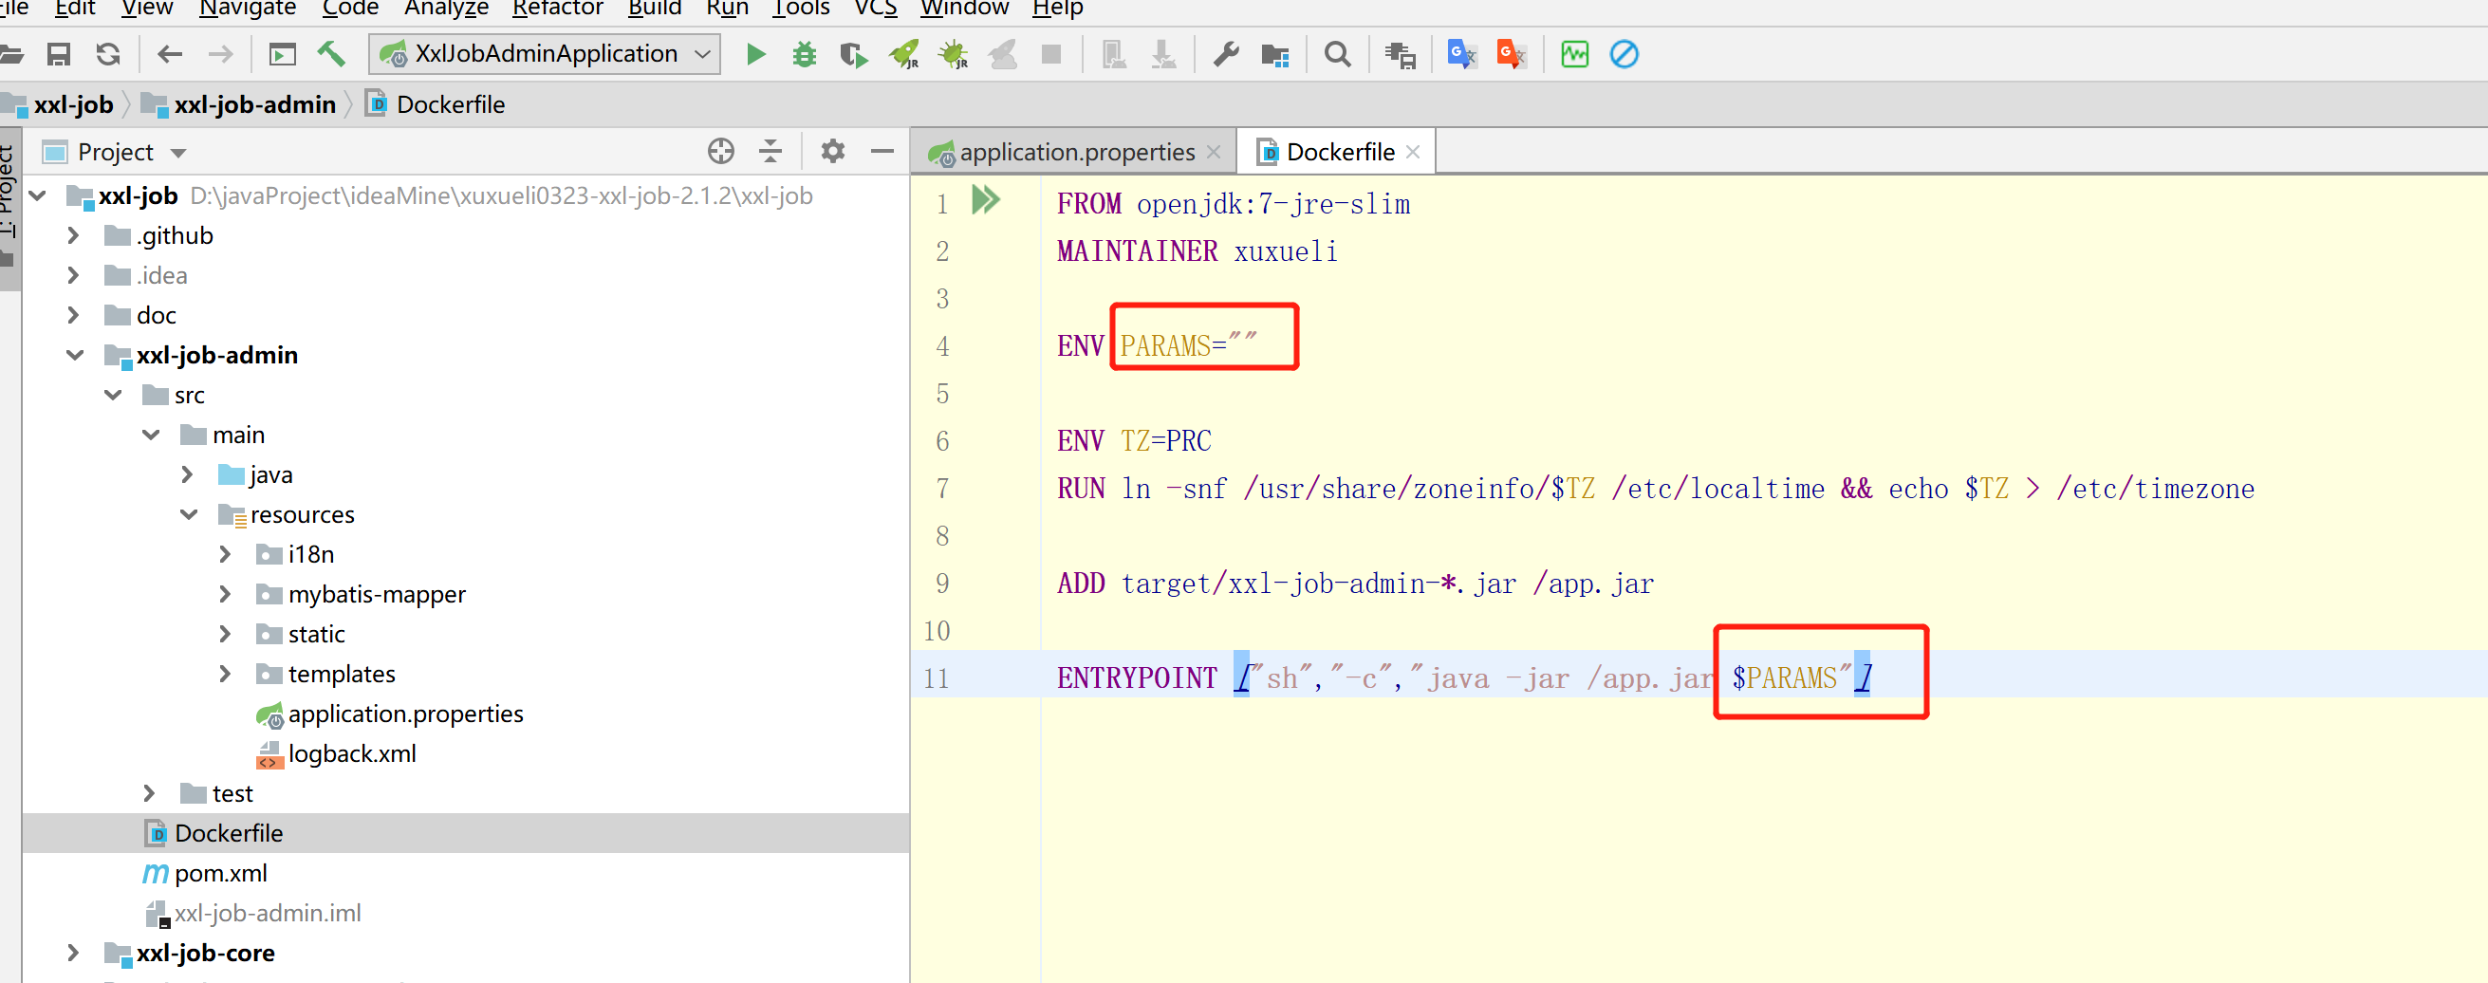
Task: Open the Refactor menu
Action: (557, 9)
